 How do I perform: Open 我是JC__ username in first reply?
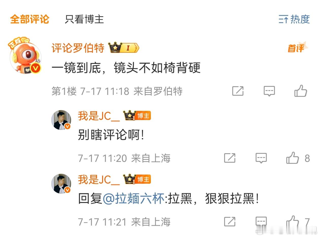pos(99,116)
